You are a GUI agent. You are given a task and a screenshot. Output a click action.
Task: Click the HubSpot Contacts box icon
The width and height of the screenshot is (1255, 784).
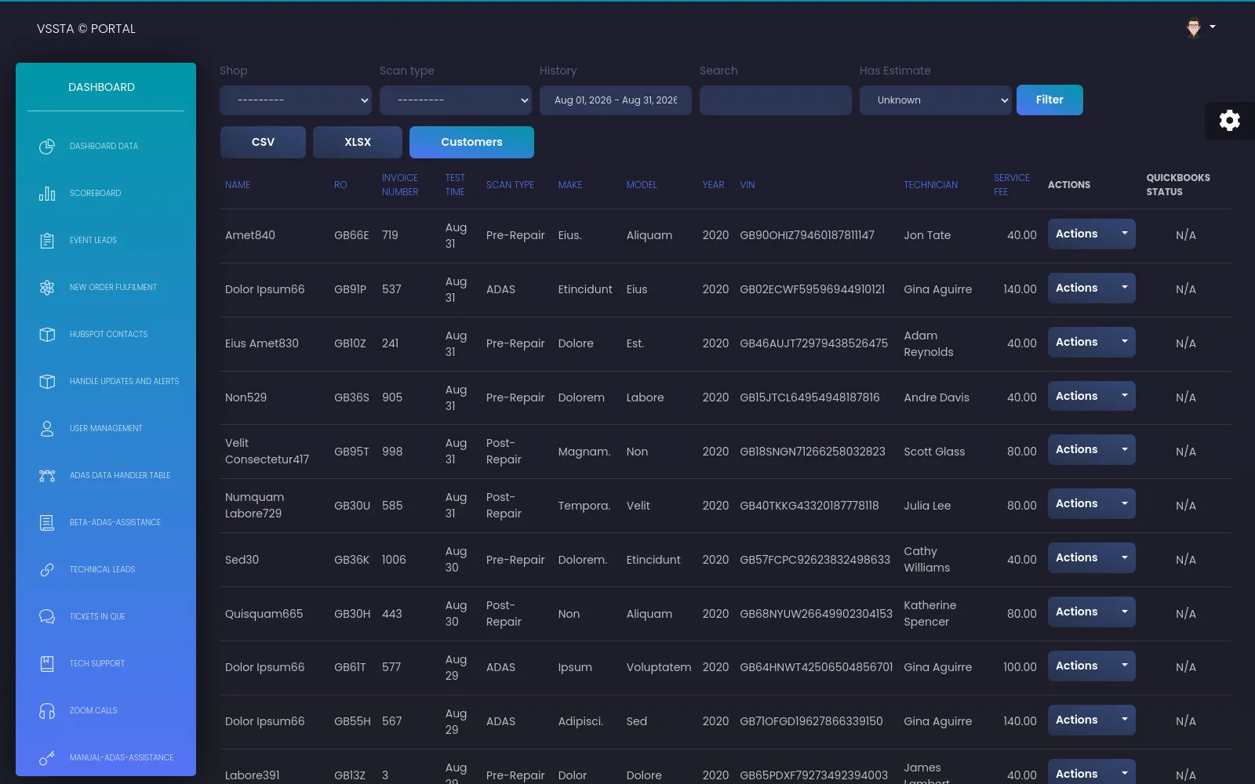tap(47, 335)
